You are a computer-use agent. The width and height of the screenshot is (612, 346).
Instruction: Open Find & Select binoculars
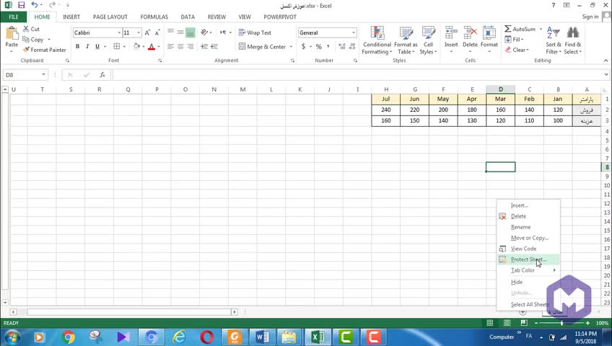573,40
